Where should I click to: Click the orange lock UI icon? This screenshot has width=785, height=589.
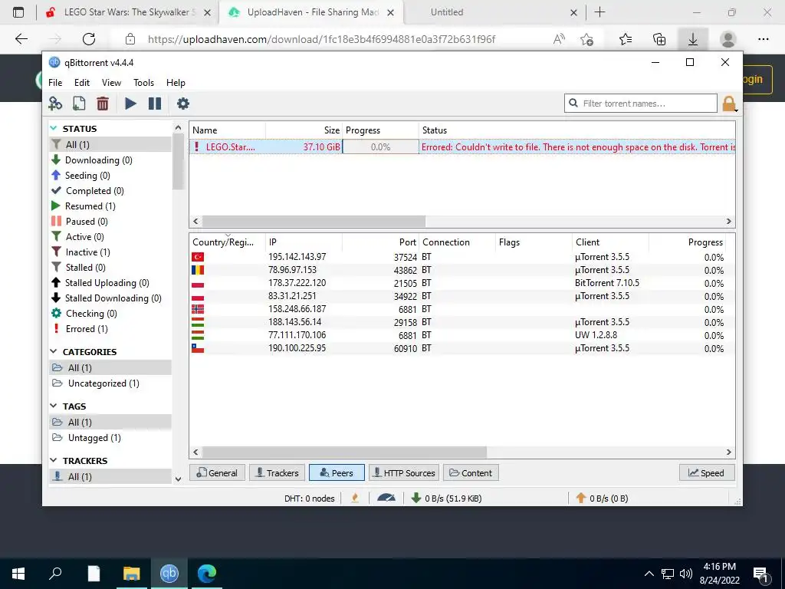coord(729,104)
